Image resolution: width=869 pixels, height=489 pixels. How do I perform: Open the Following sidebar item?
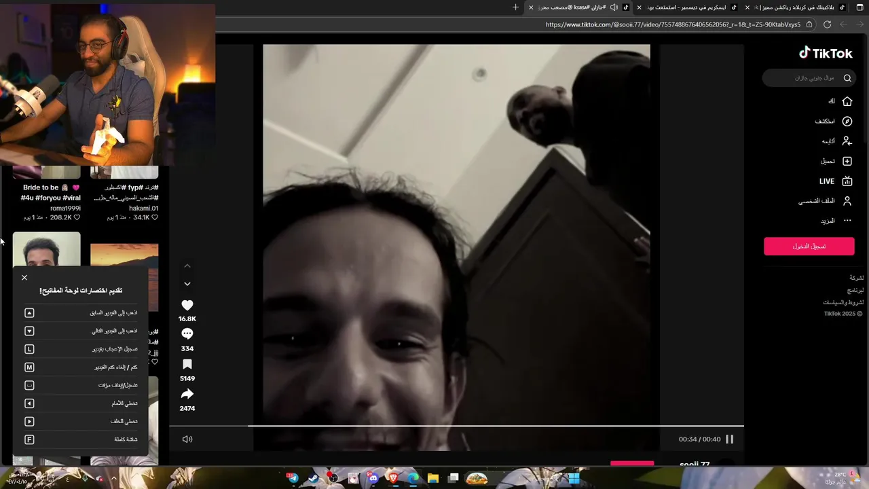click(x=837, y=141)
